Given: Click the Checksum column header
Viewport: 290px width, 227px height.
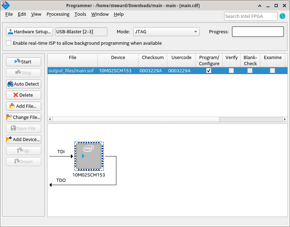Looking at the screenshot, I should pos(153,60).
